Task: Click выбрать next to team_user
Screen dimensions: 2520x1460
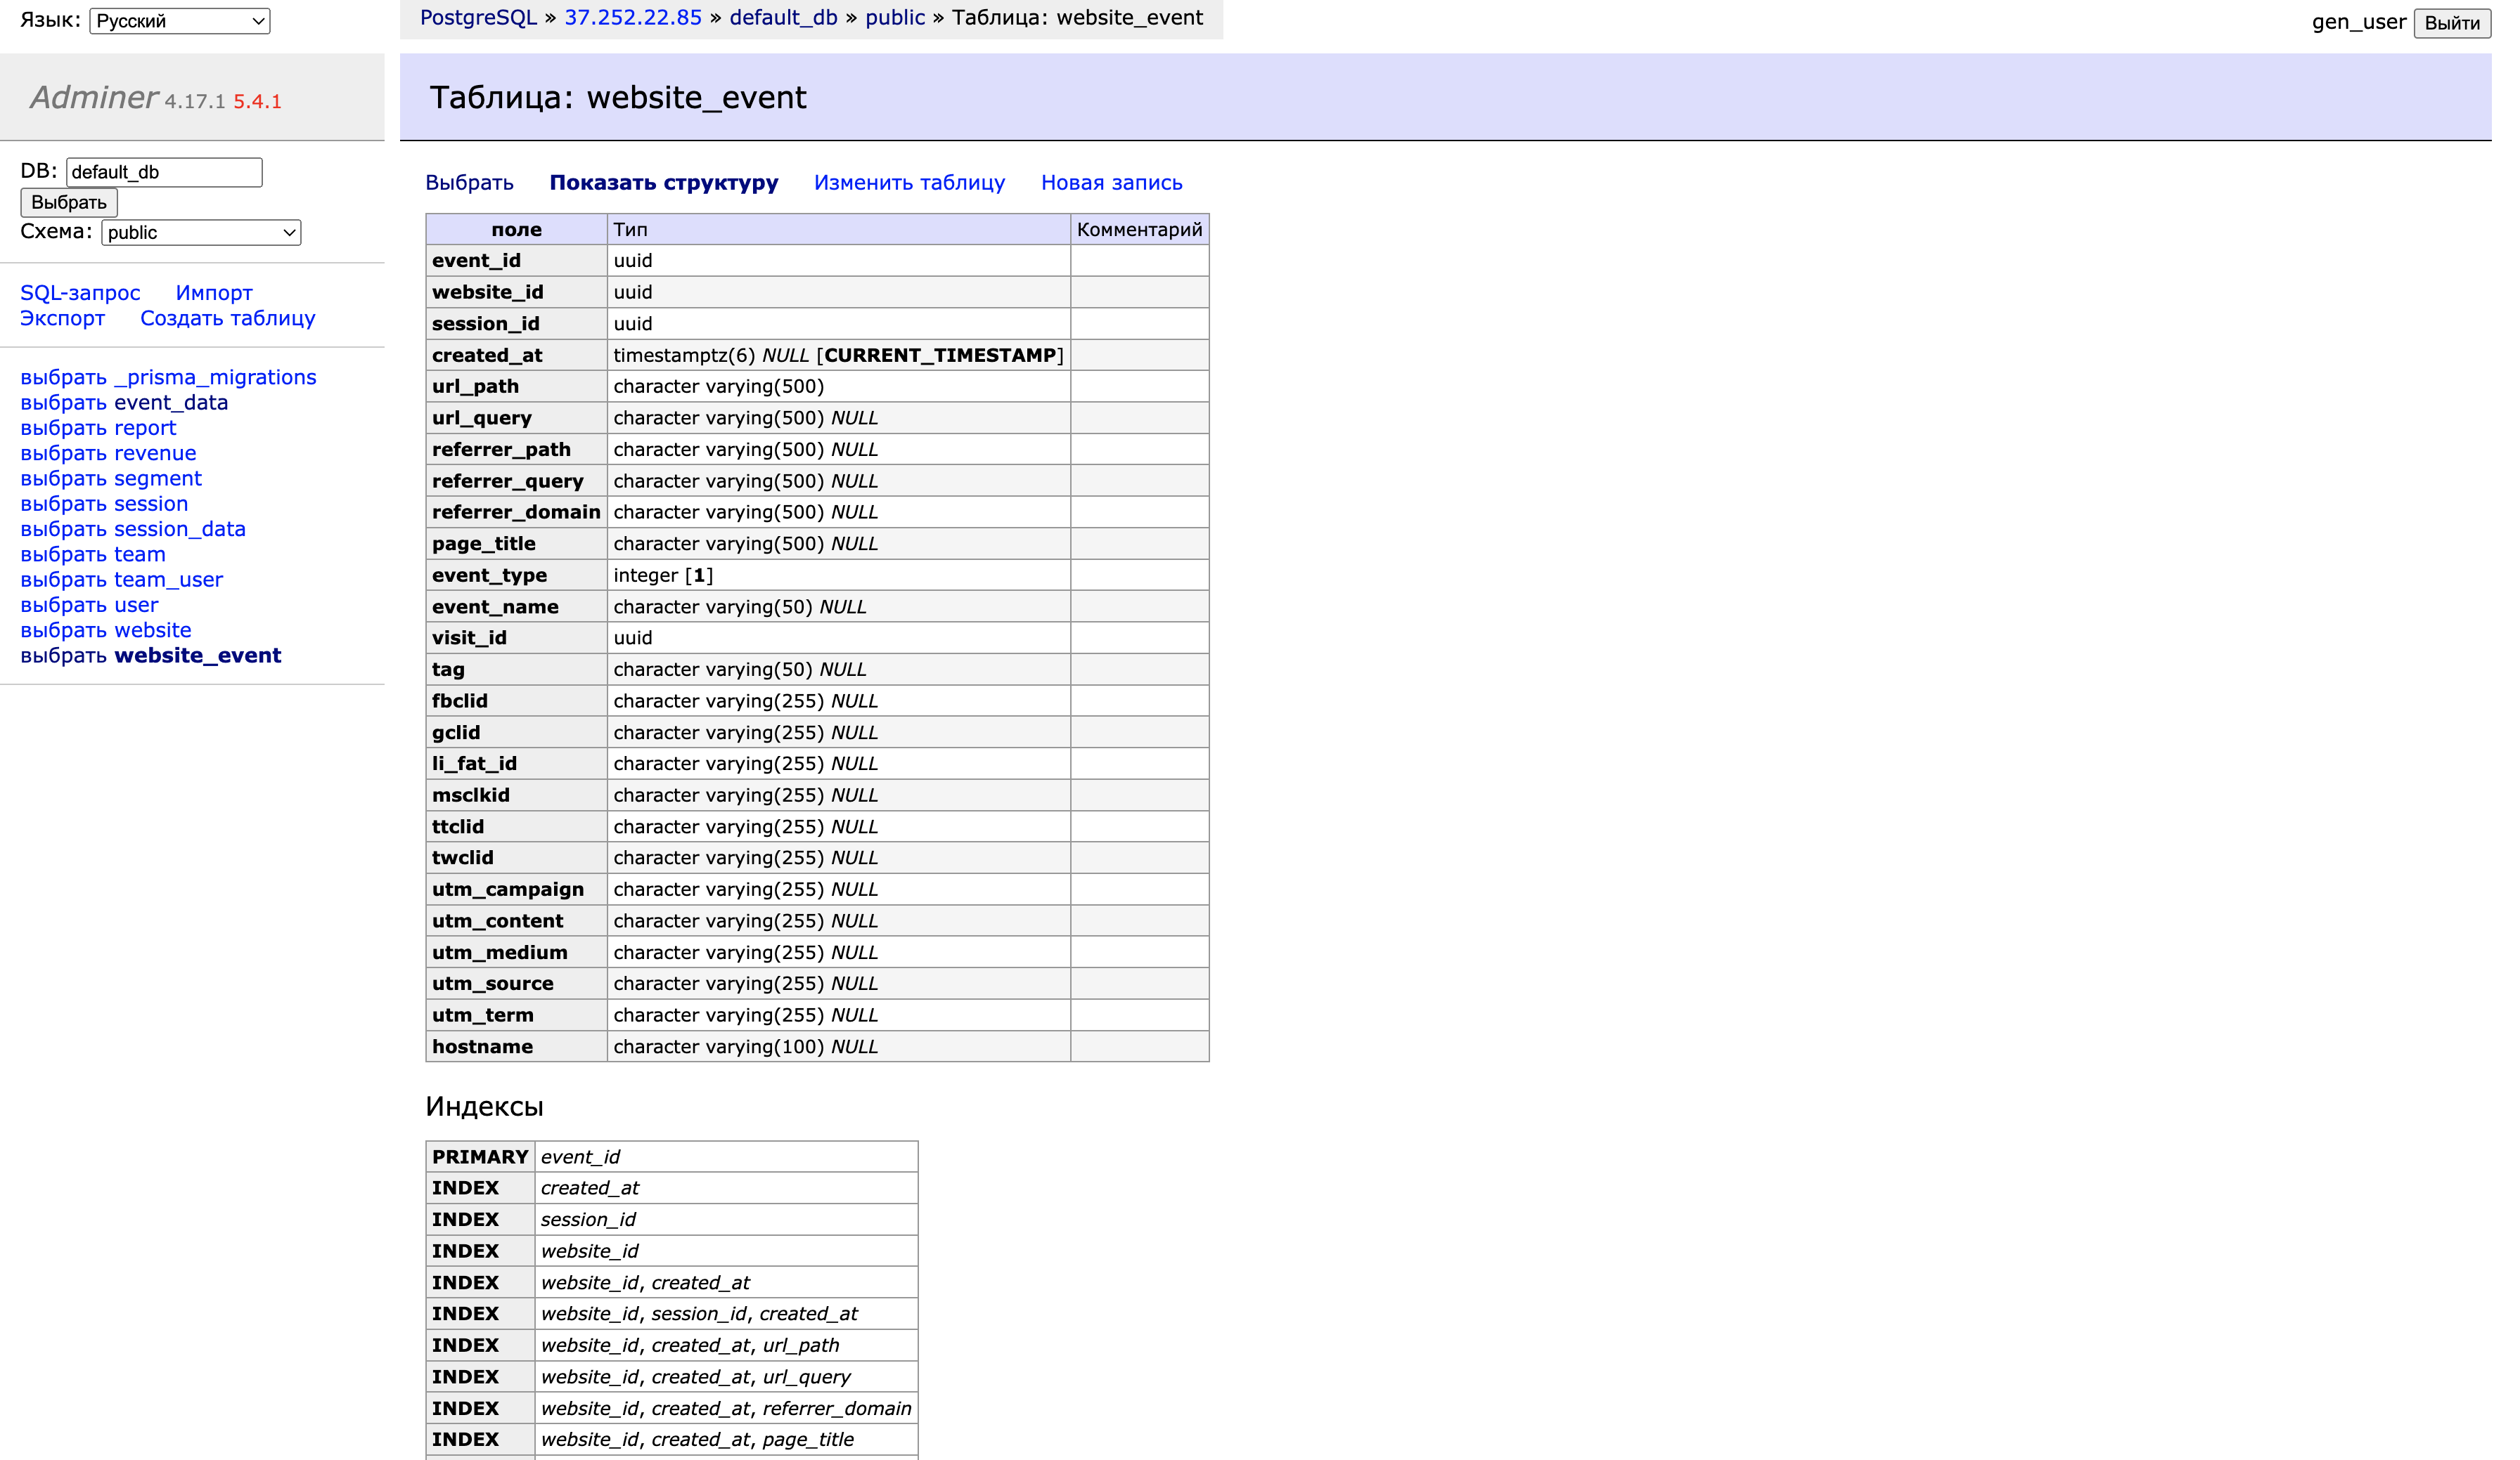Action: coord(63,580)
